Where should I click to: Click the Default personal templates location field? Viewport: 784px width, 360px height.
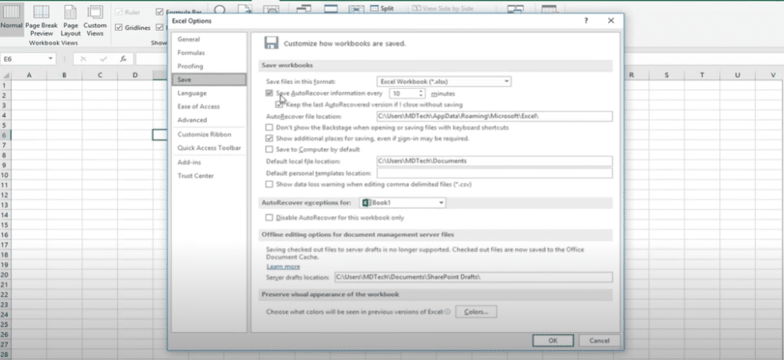pos(494,174)
